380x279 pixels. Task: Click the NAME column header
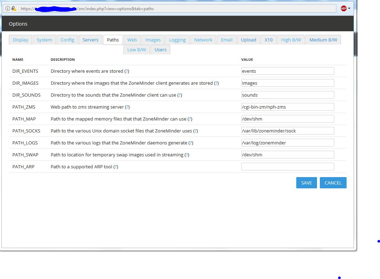click(x=18, y=59)
